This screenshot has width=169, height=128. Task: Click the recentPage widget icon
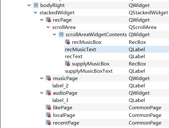49,123
